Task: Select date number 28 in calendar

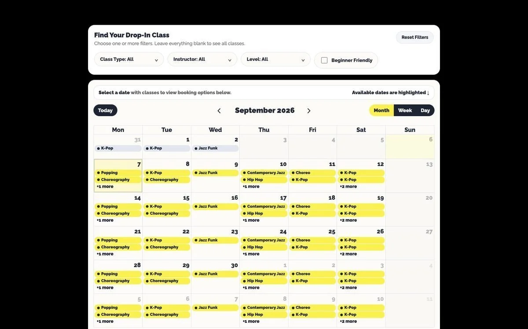Action: 137,265
